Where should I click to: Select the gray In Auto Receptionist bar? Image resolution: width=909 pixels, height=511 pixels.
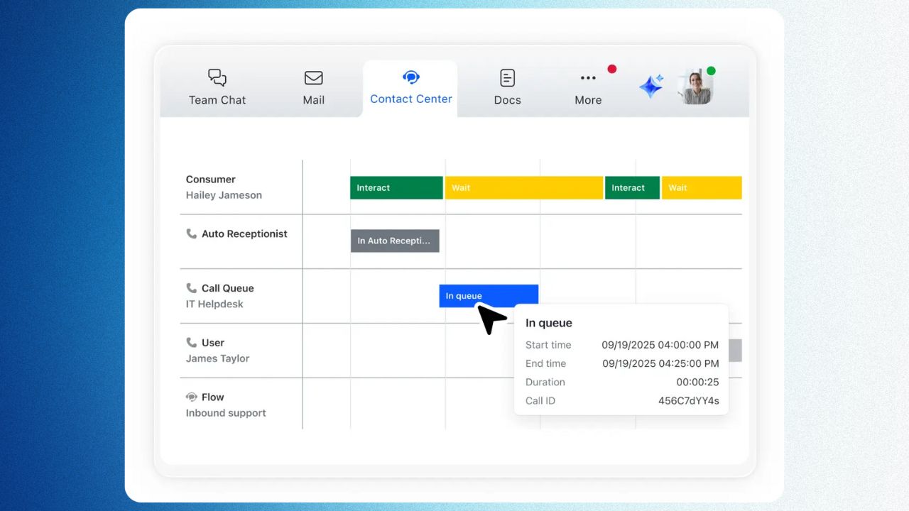click(x=395, y=241)
